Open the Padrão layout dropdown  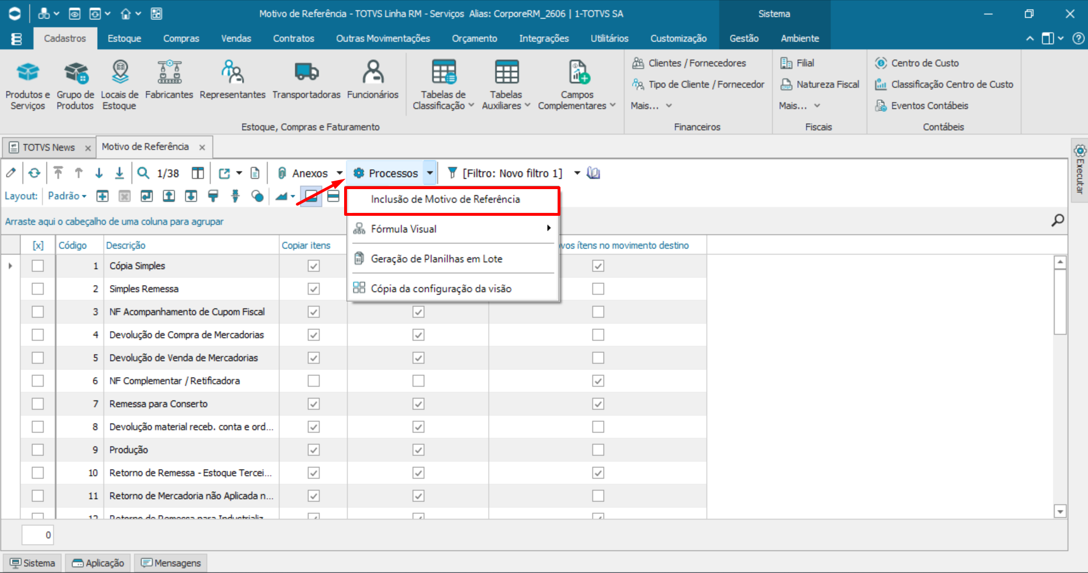(x=67, y=196)
